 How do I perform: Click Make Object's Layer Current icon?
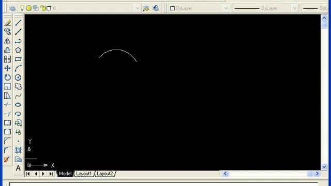[146, 8]
